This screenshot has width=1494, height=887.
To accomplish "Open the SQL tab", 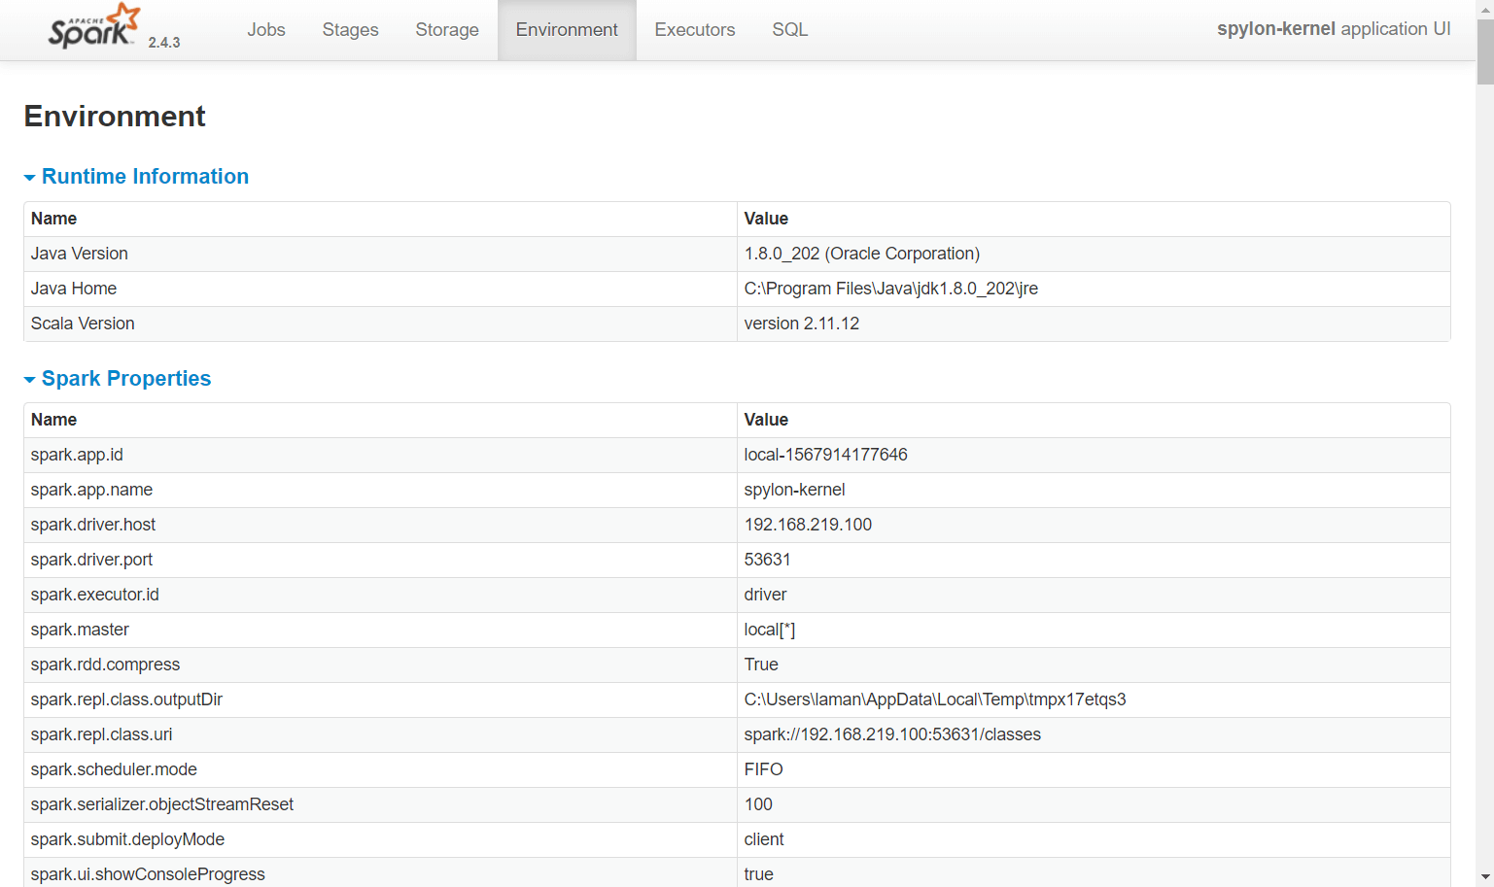I will click(x=789, y=30).
